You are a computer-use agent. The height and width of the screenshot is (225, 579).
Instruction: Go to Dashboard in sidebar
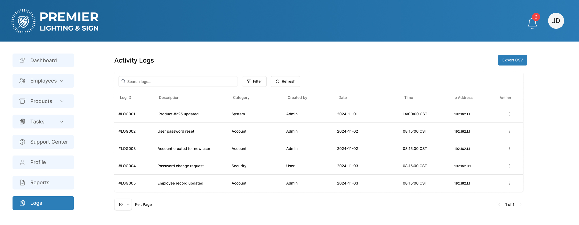(43, 60)
